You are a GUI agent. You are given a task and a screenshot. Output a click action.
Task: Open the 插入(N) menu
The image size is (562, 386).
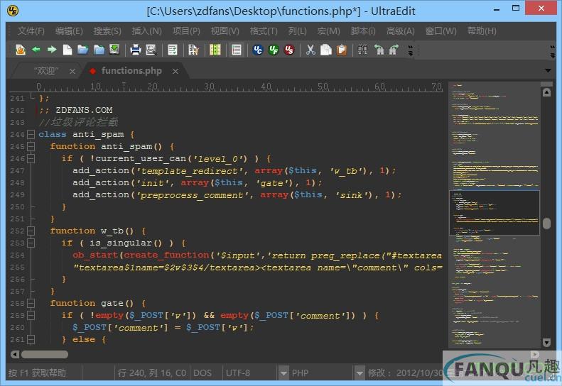click(146, 31)
